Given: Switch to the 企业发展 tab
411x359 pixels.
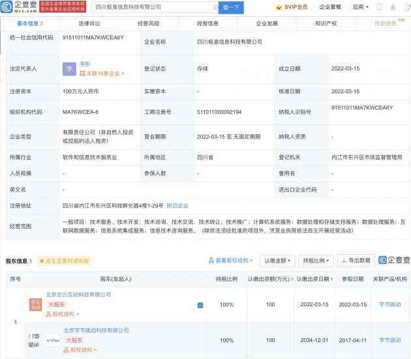Looking at the screenshot, I should click(x=267, y=23).
